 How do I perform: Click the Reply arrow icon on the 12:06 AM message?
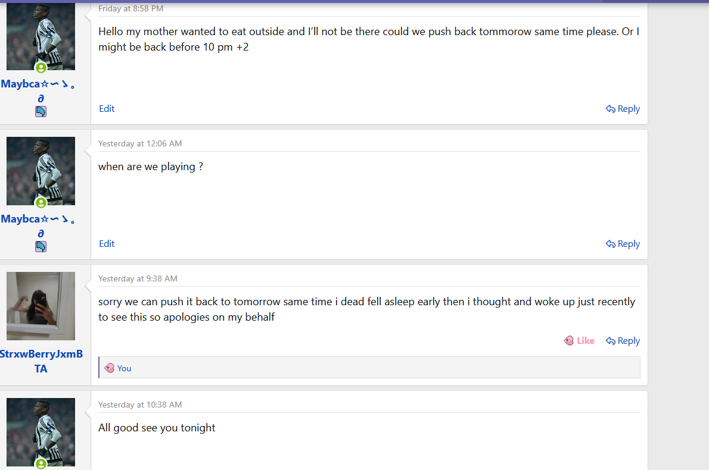(611, 244)
